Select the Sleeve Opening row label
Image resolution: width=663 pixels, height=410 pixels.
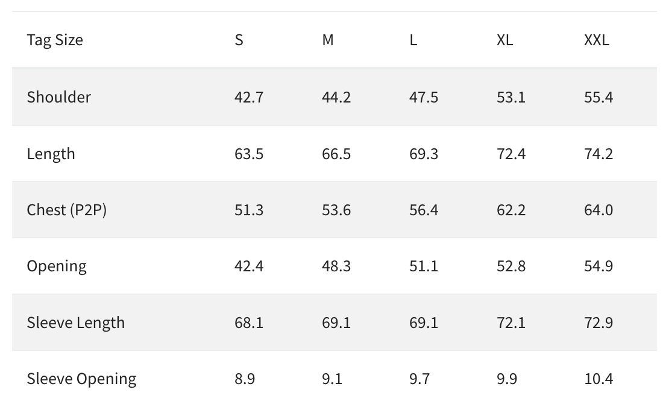pyautogui.click(x=81, y=379)
